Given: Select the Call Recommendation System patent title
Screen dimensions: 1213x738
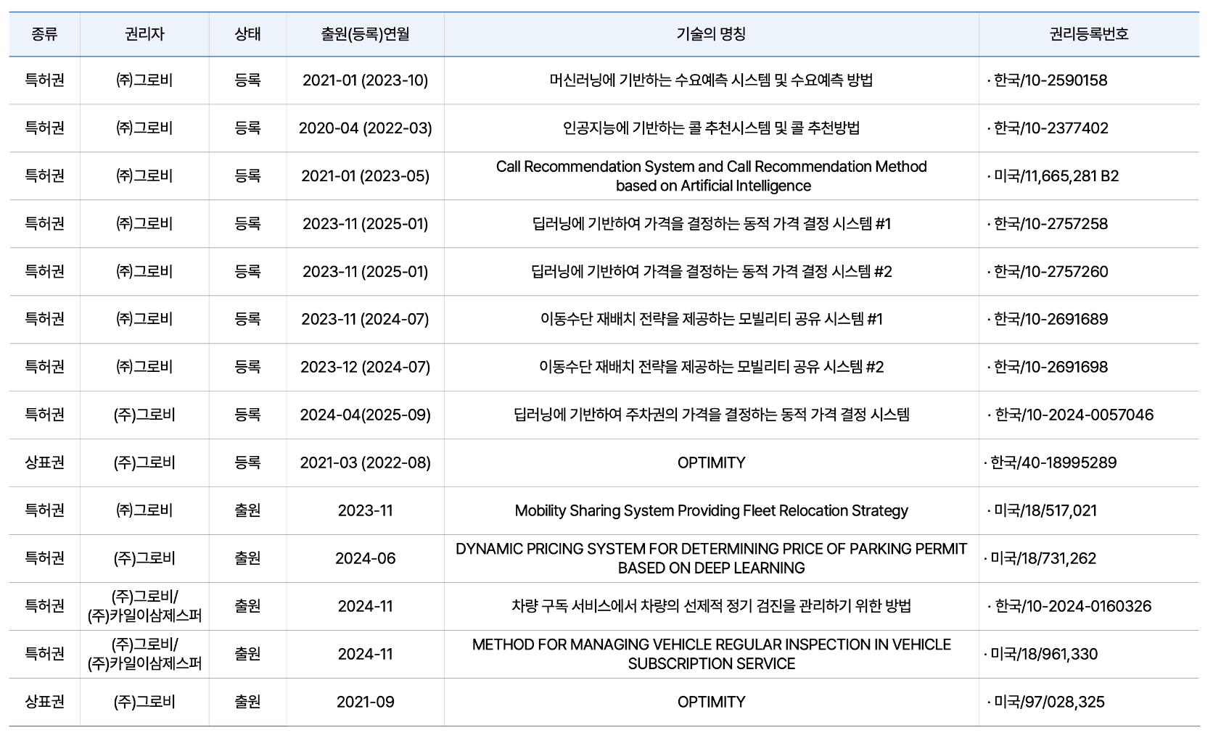Looking at the screenshot, I should pyautogui.click(x=711, y=176).
